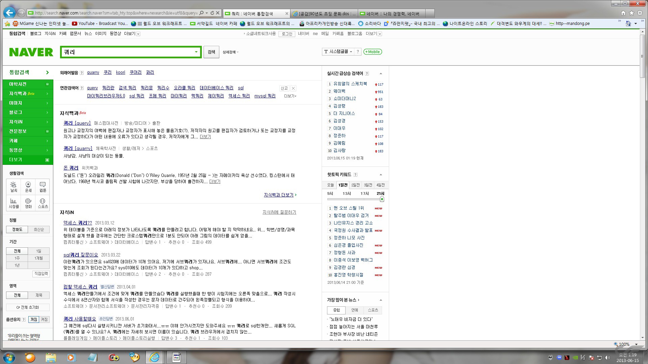Click the zoom level 100% control
648x364 pixels.
(625, 344)
